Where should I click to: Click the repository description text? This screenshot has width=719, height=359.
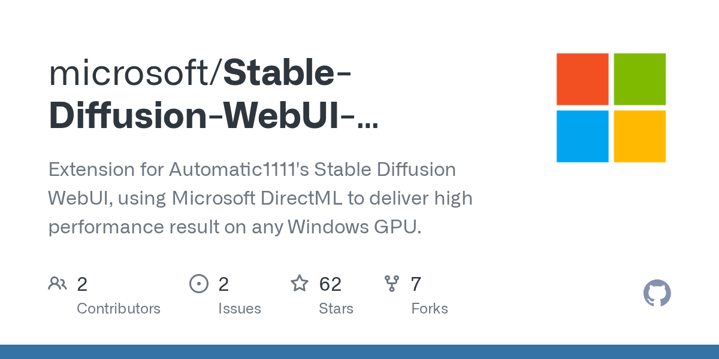pos(260,198)
